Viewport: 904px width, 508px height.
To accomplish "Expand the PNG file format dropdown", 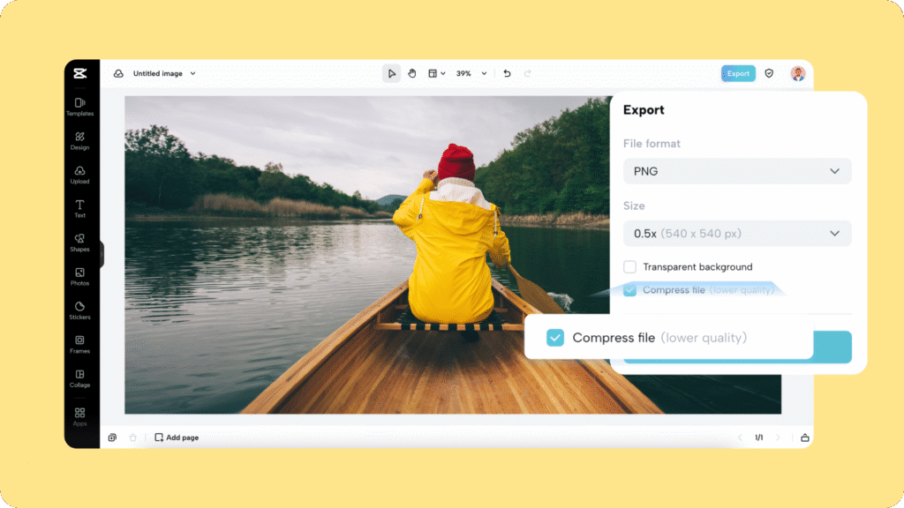I will (737, 171).
